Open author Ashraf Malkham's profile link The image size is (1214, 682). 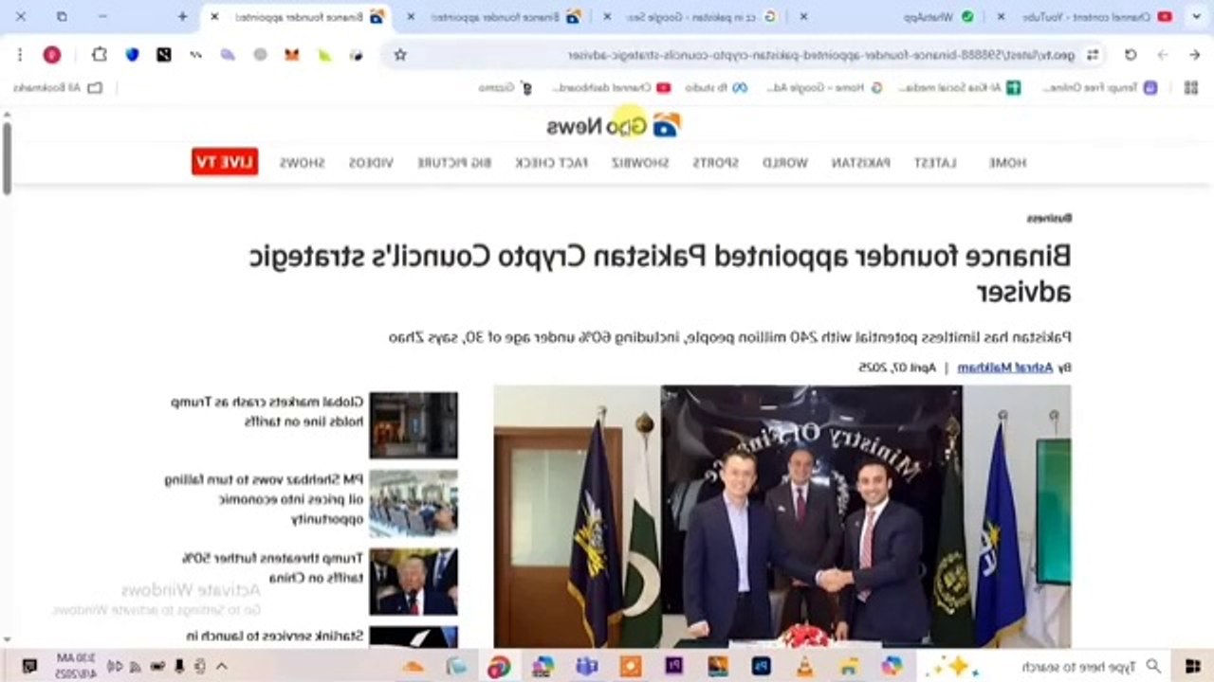pyautogui.click(x=1004, y=367)
